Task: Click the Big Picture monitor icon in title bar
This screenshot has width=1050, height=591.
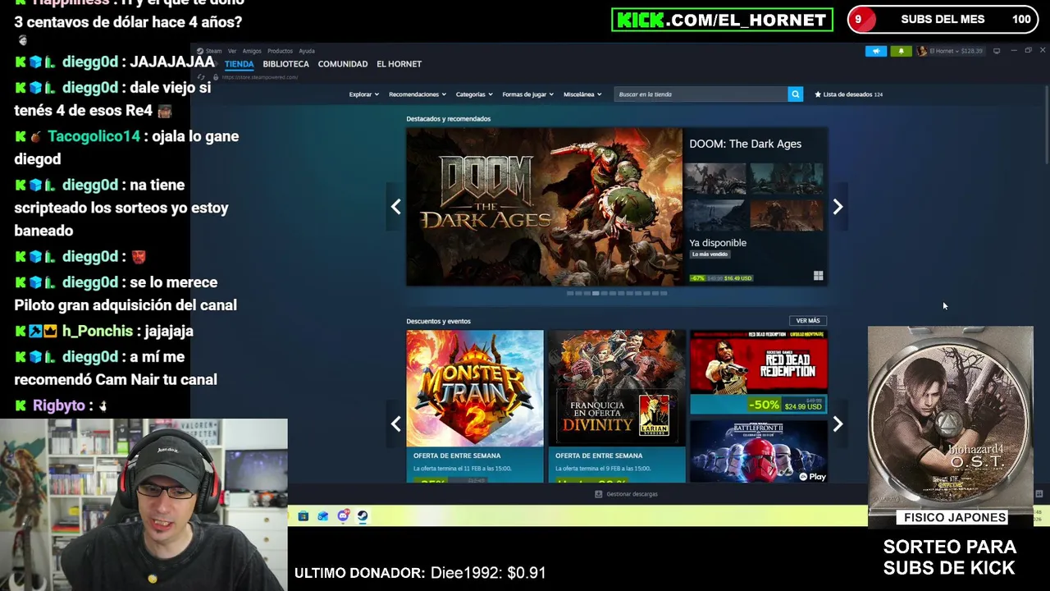Action: coord(997,51)
